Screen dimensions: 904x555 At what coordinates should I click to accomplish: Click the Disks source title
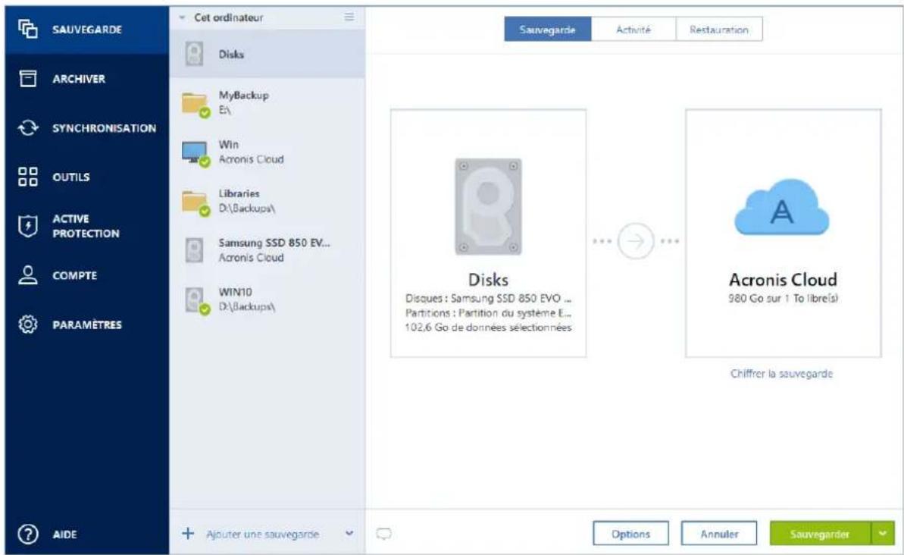[x=488, y=280]
